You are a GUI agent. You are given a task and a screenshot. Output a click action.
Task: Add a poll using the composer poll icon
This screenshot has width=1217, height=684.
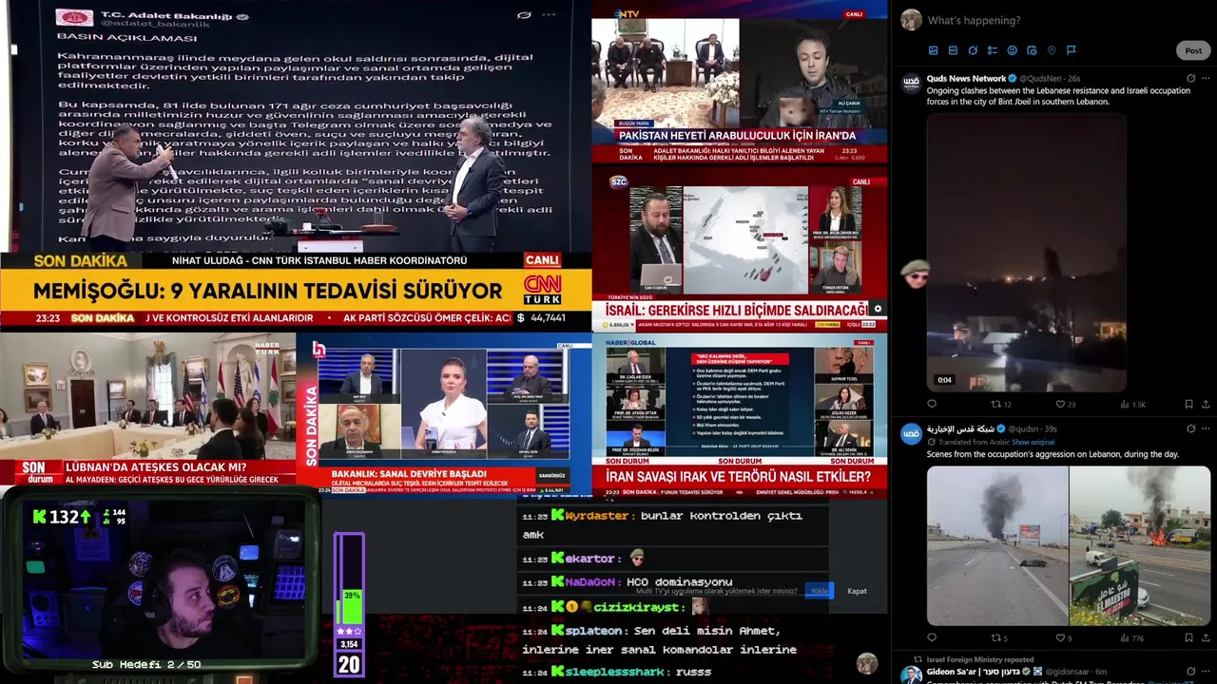(992, 50)
